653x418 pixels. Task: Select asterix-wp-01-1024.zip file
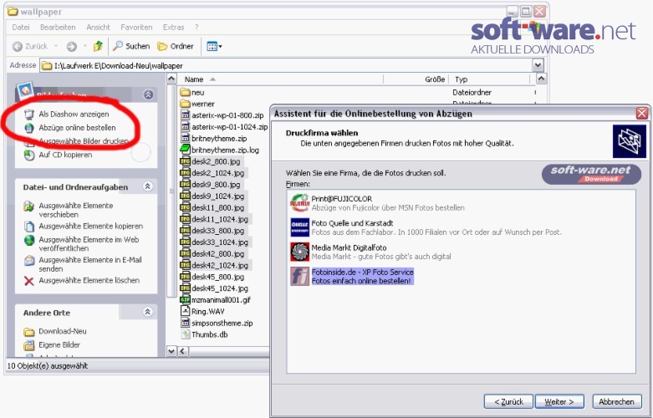tap(229, 127)
